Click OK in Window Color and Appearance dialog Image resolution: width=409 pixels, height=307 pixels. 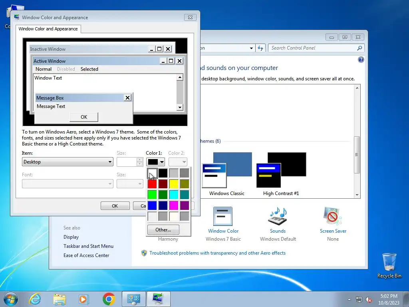coord(115,206)
